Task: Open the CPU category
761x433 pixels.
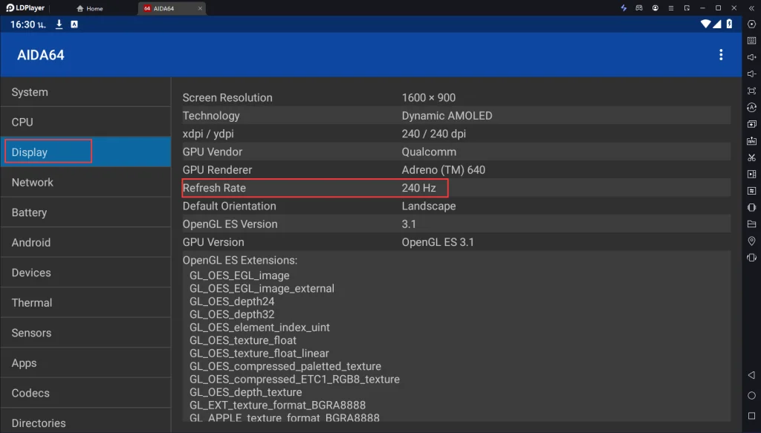Action: point(86,123)
